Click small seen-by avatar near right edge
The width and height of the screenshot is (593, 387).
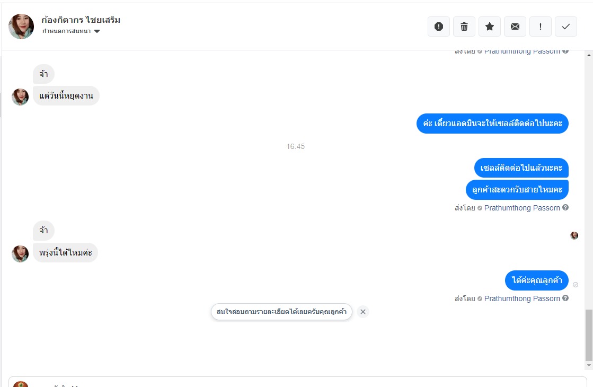[574, 235]
